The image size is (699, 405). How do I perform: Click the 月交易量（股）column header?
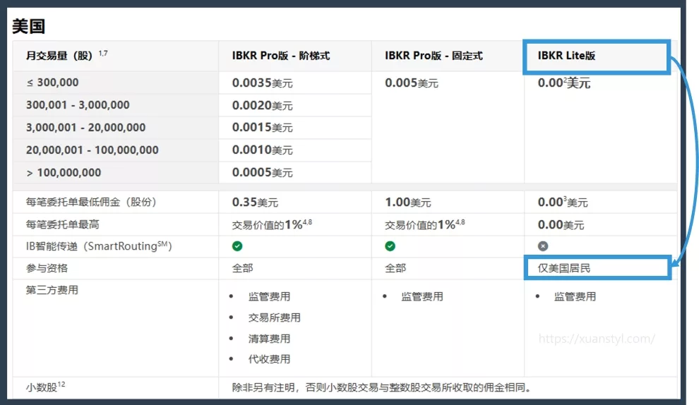66,55
